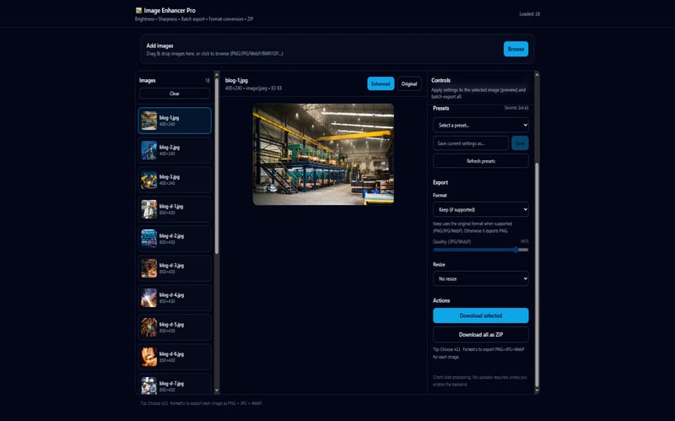Open the Resize dropdown showing No resize

[481, 278]
